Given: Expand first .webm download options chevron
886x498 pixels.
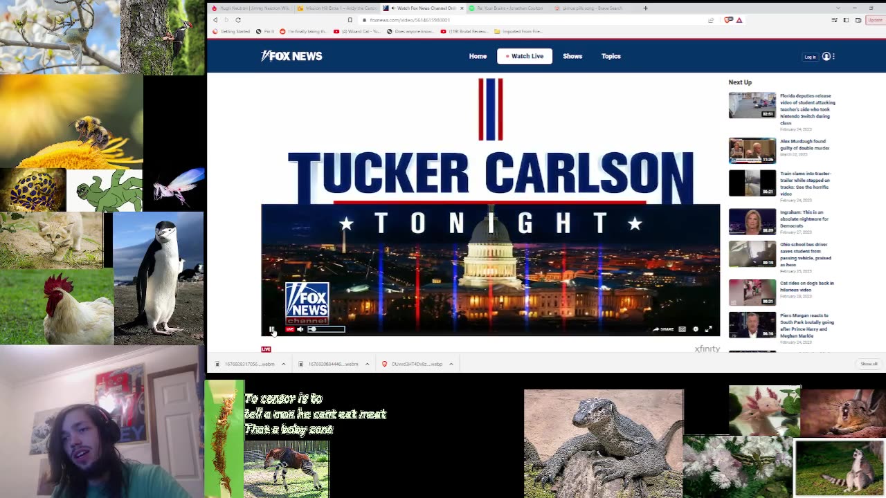Looking at the screenshot, I should [283, 364].
